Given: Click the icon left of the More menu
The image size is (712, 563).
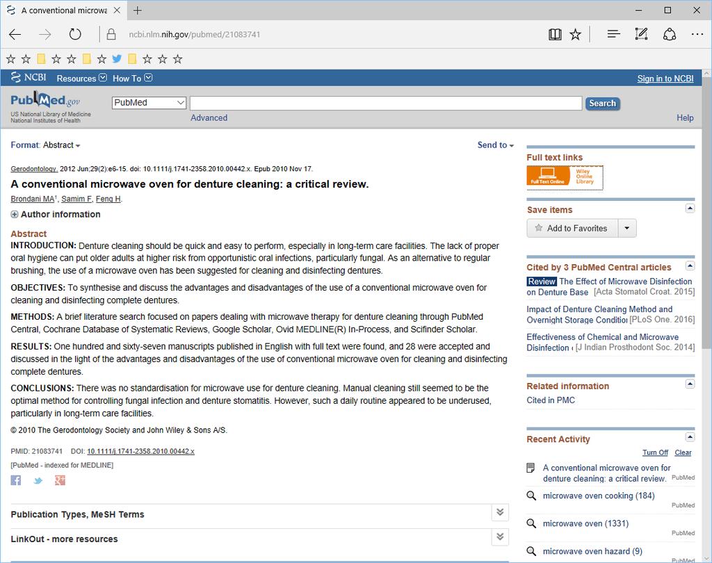Looking at the screenshot, I should [x=670, y=35].
